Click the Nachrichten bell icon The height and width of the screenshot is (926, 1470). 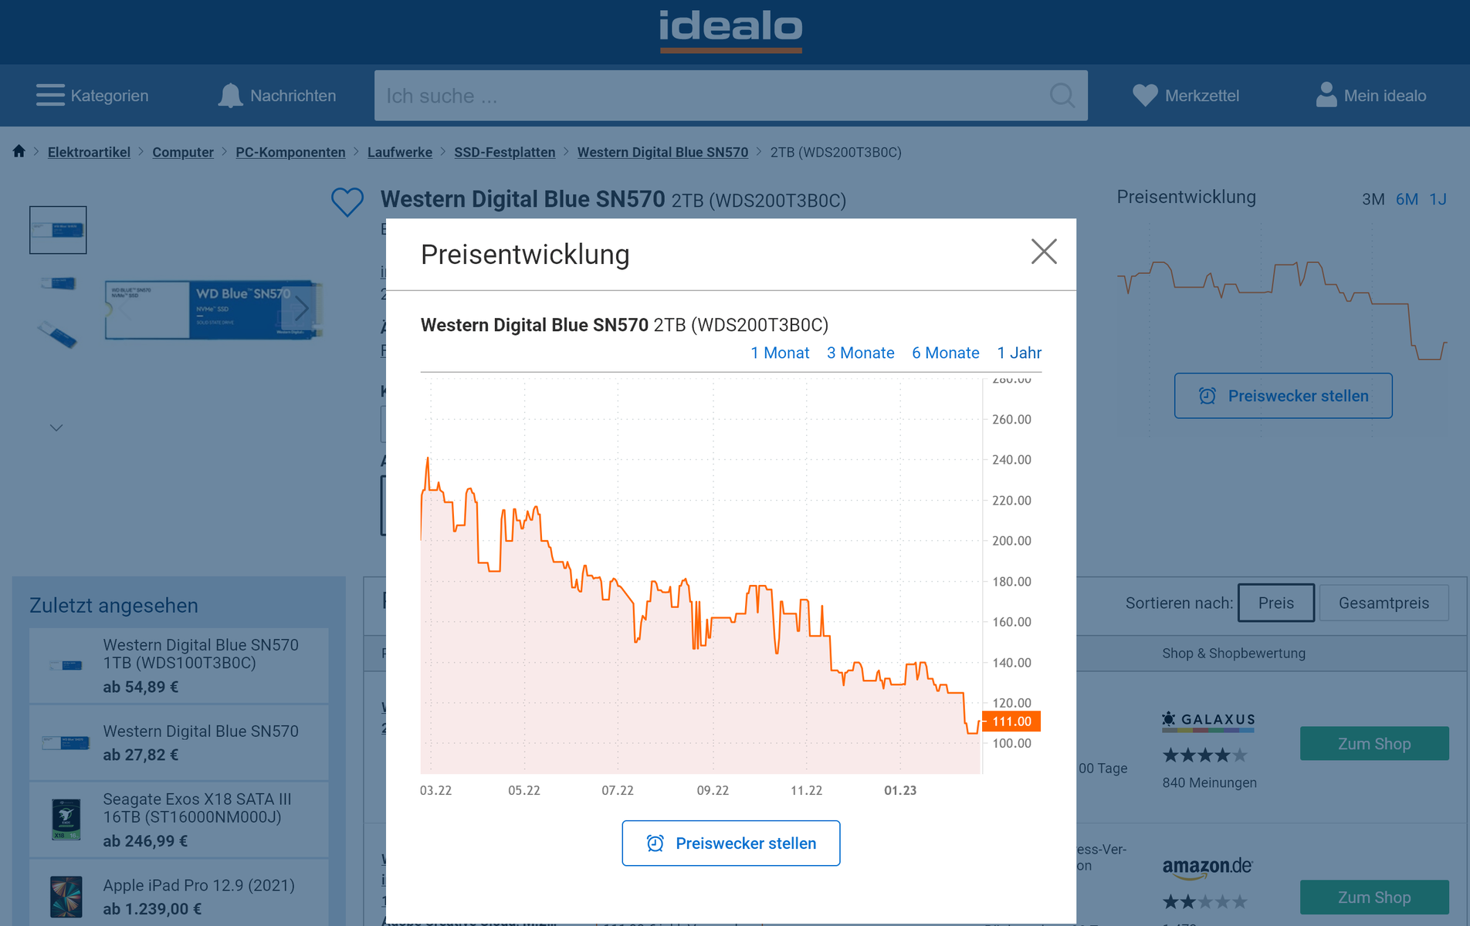[x=230, y=95]
